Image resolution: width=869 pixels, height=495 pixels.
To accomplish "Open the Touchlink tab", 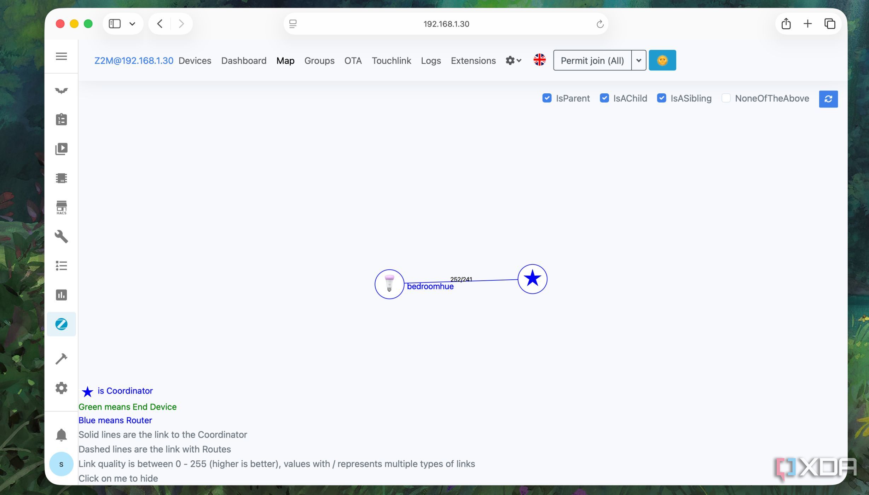I will tap(391, 60).
